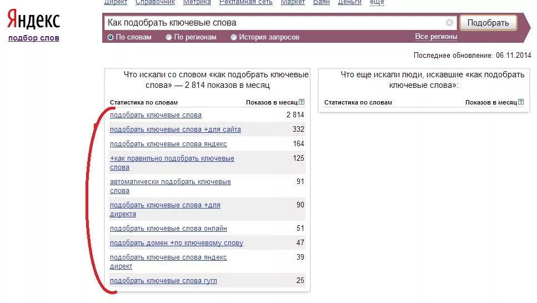Open Справочник in top navigation
This screenshot has width=537, height=303.
click(155, 2)
